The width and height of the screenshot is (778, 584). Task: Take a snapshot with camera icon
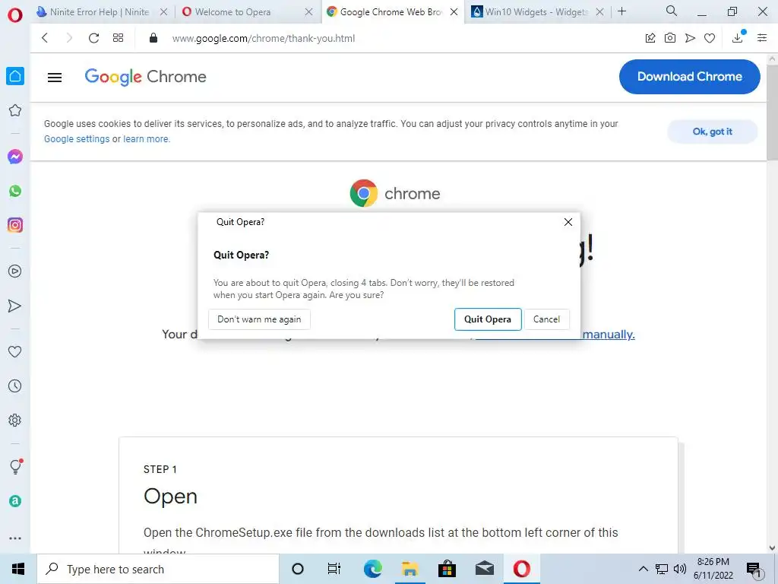[670, 38]
